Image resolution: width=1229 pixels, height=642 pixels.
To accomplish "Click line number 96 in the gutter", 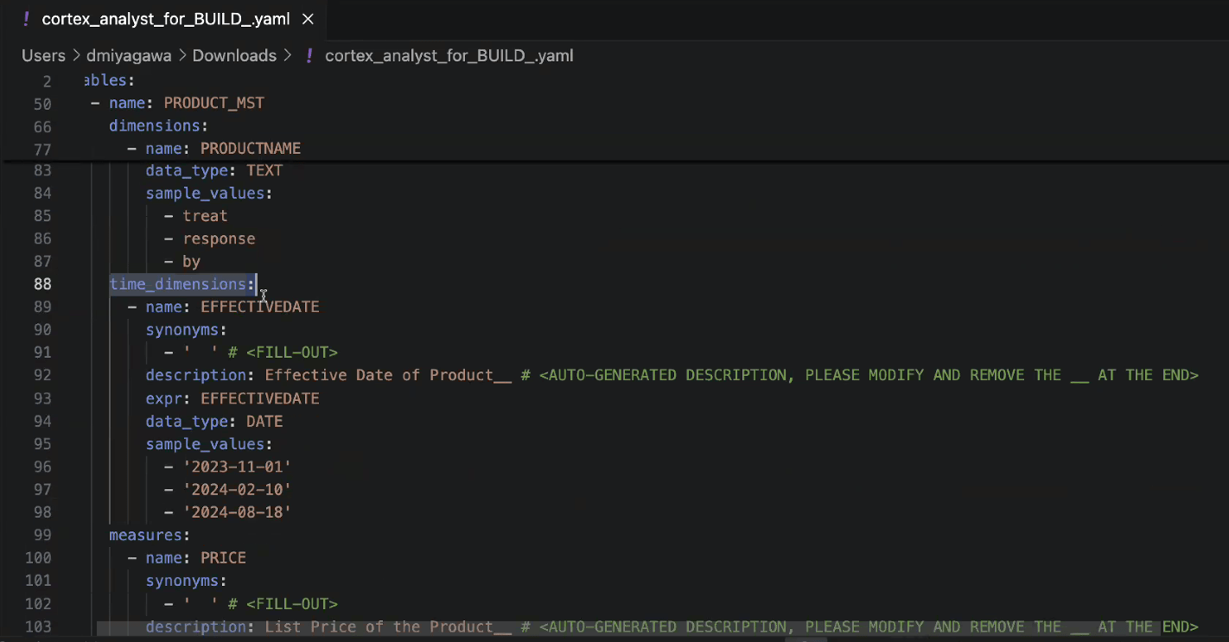I will point(42,467).
